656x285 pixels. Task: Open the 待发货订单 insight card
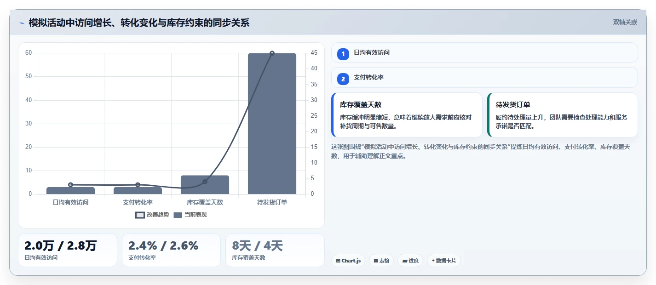563,115
